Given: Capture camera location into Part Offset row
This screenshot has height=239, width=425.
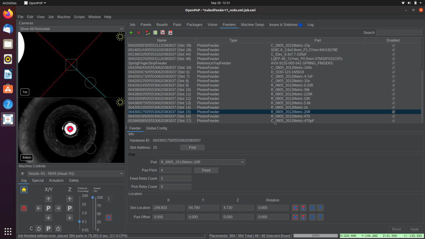Looking at the screenshot, I should (x=295, y=217).
